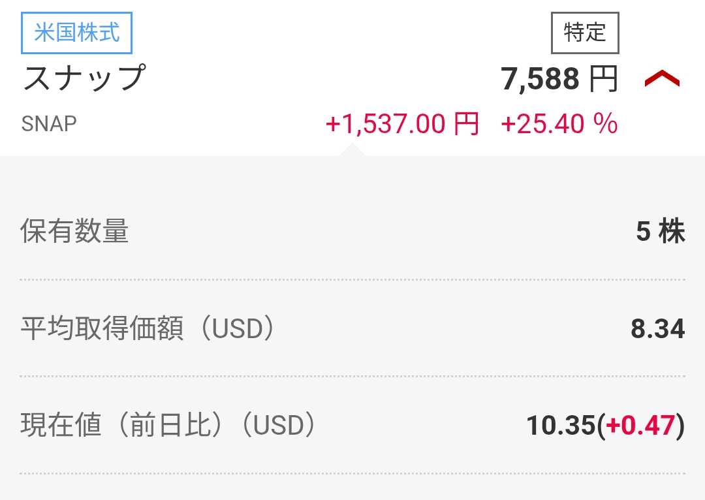Tap the 8.34 average cost value

pyautogui.click(x=657, y=329)
